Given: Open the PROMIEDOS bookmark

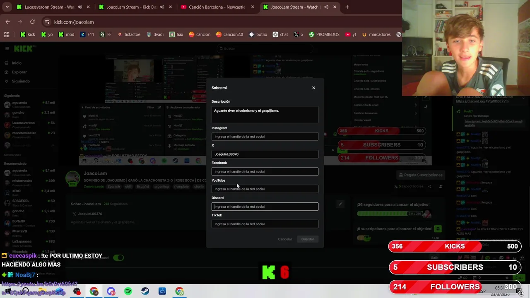Looking at the screenshot, I should 324,35.
